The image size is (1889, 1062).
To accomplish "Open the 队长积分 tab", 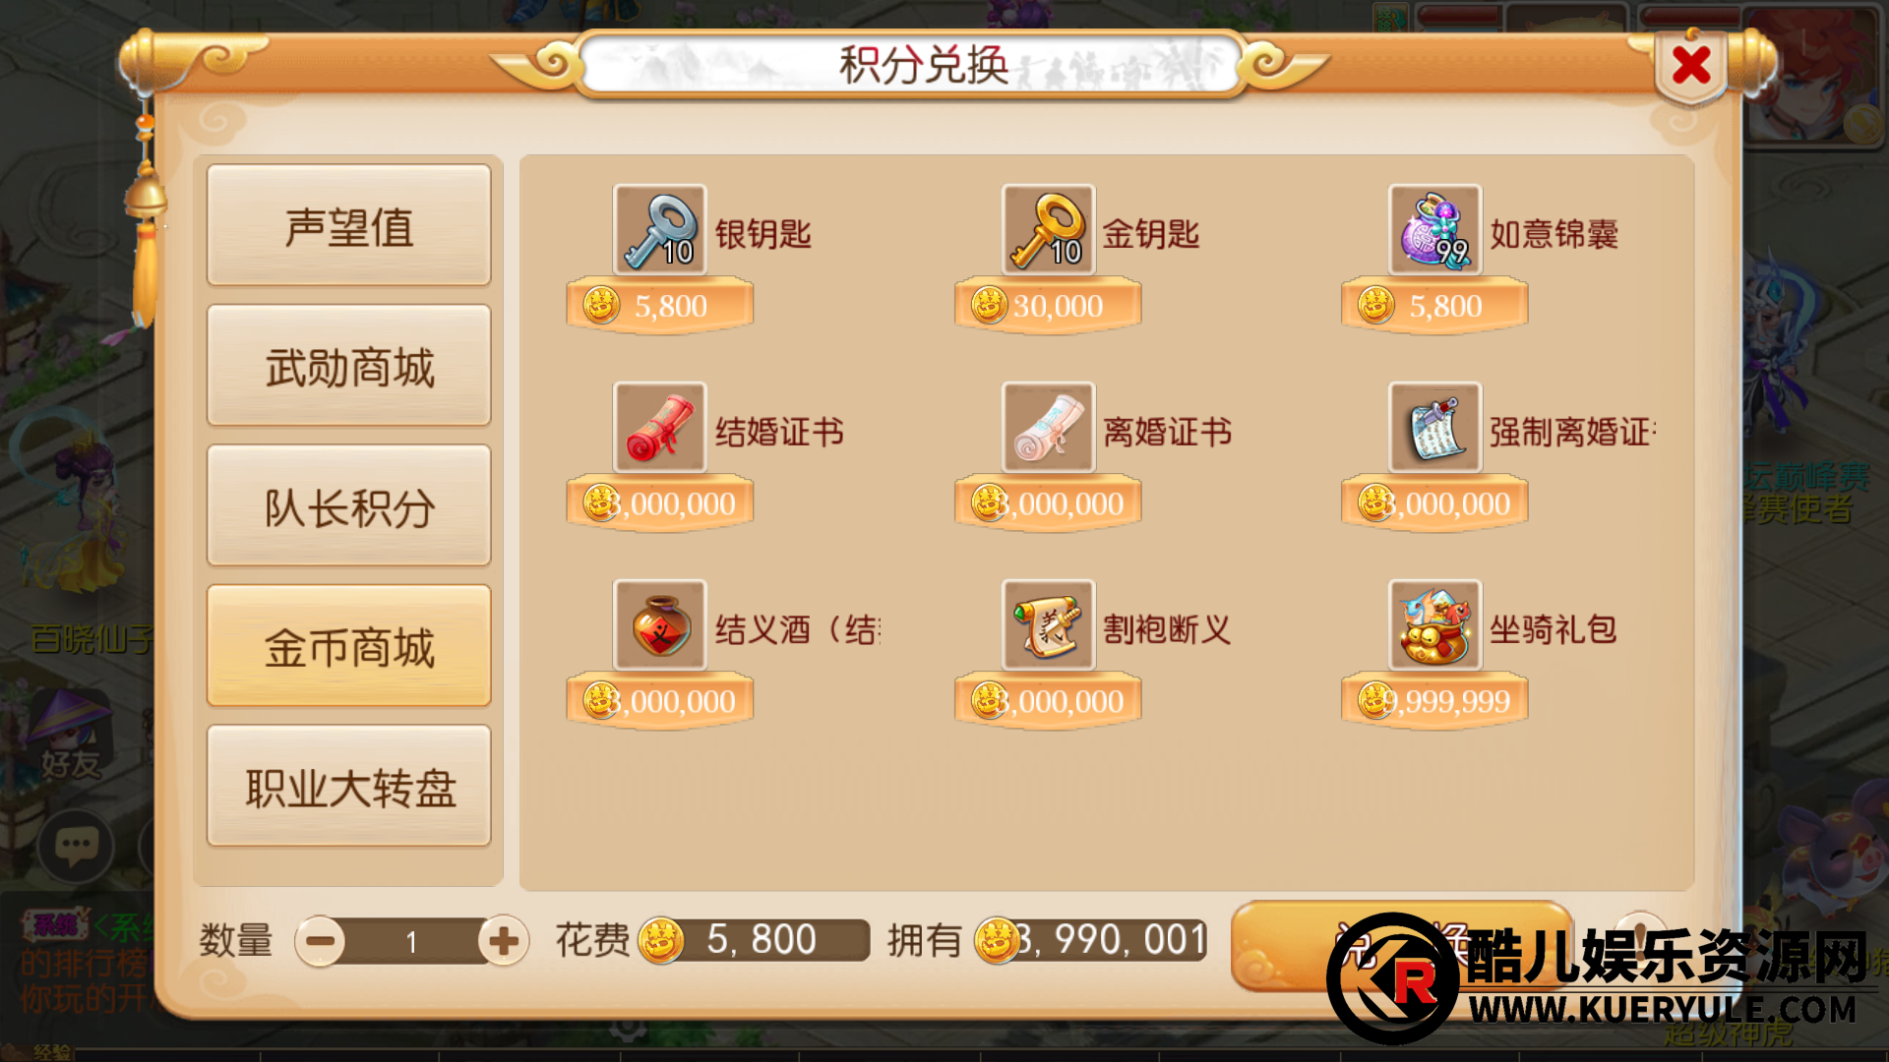I will (x=348, y=506).
